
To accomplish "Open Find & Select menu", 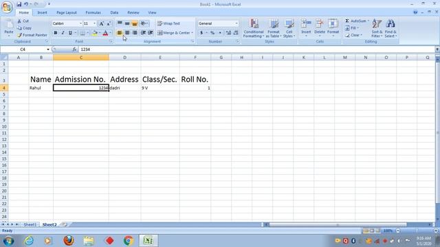I will click(390, 28).
